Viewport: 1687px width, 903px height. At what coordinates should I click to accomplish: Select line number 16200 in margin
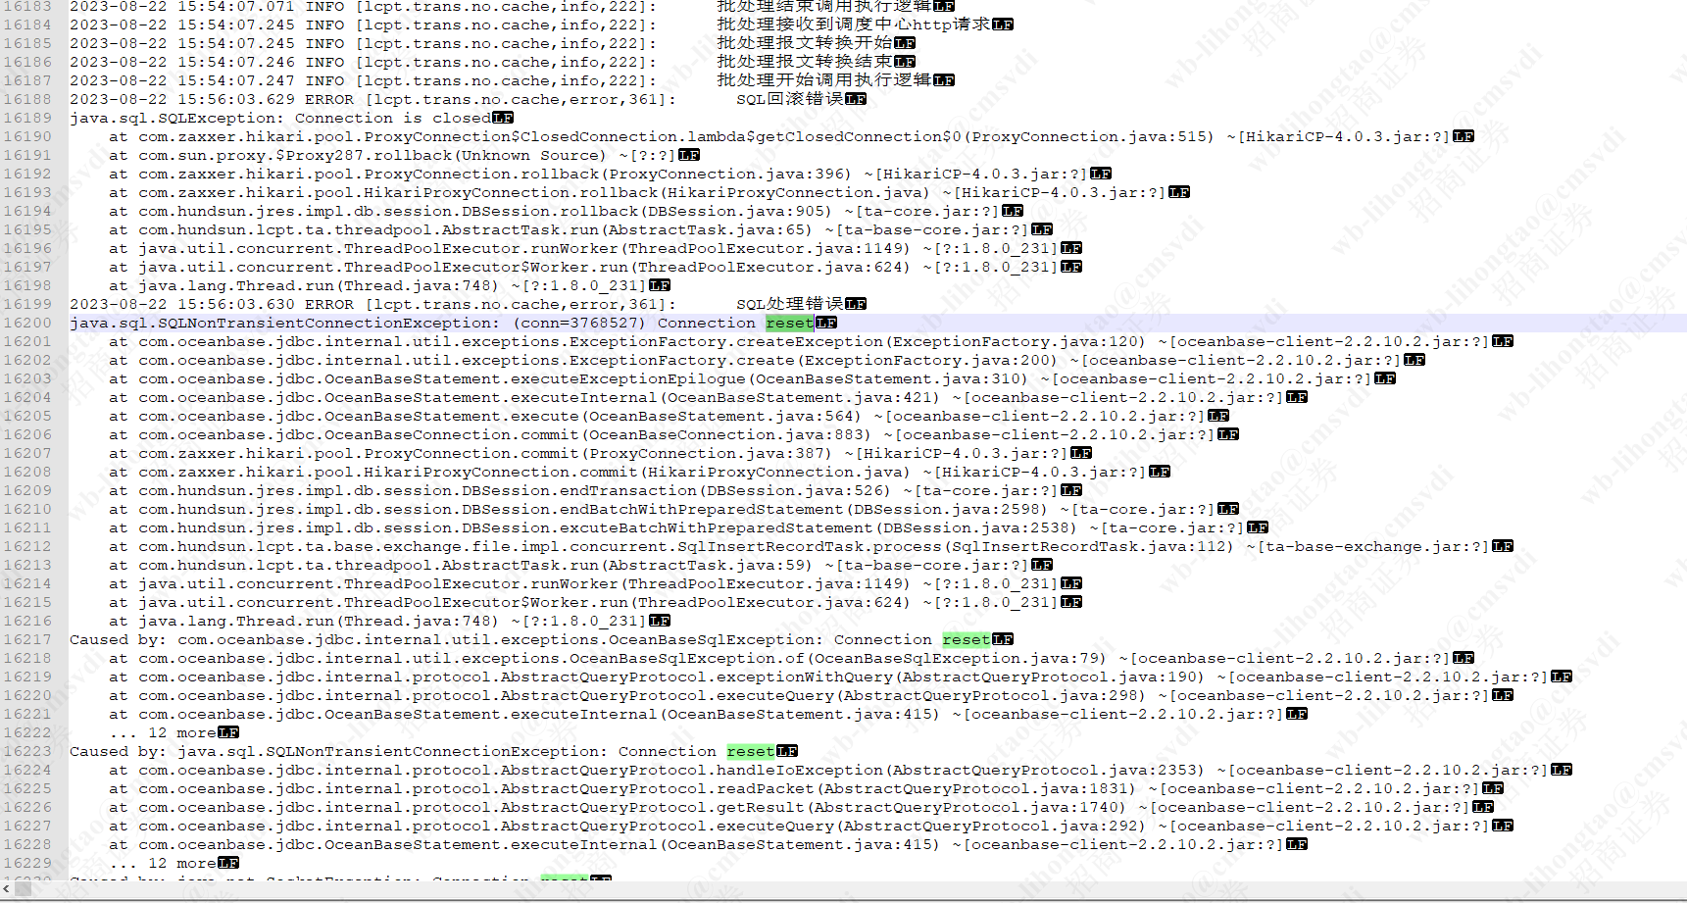[27, 323]
